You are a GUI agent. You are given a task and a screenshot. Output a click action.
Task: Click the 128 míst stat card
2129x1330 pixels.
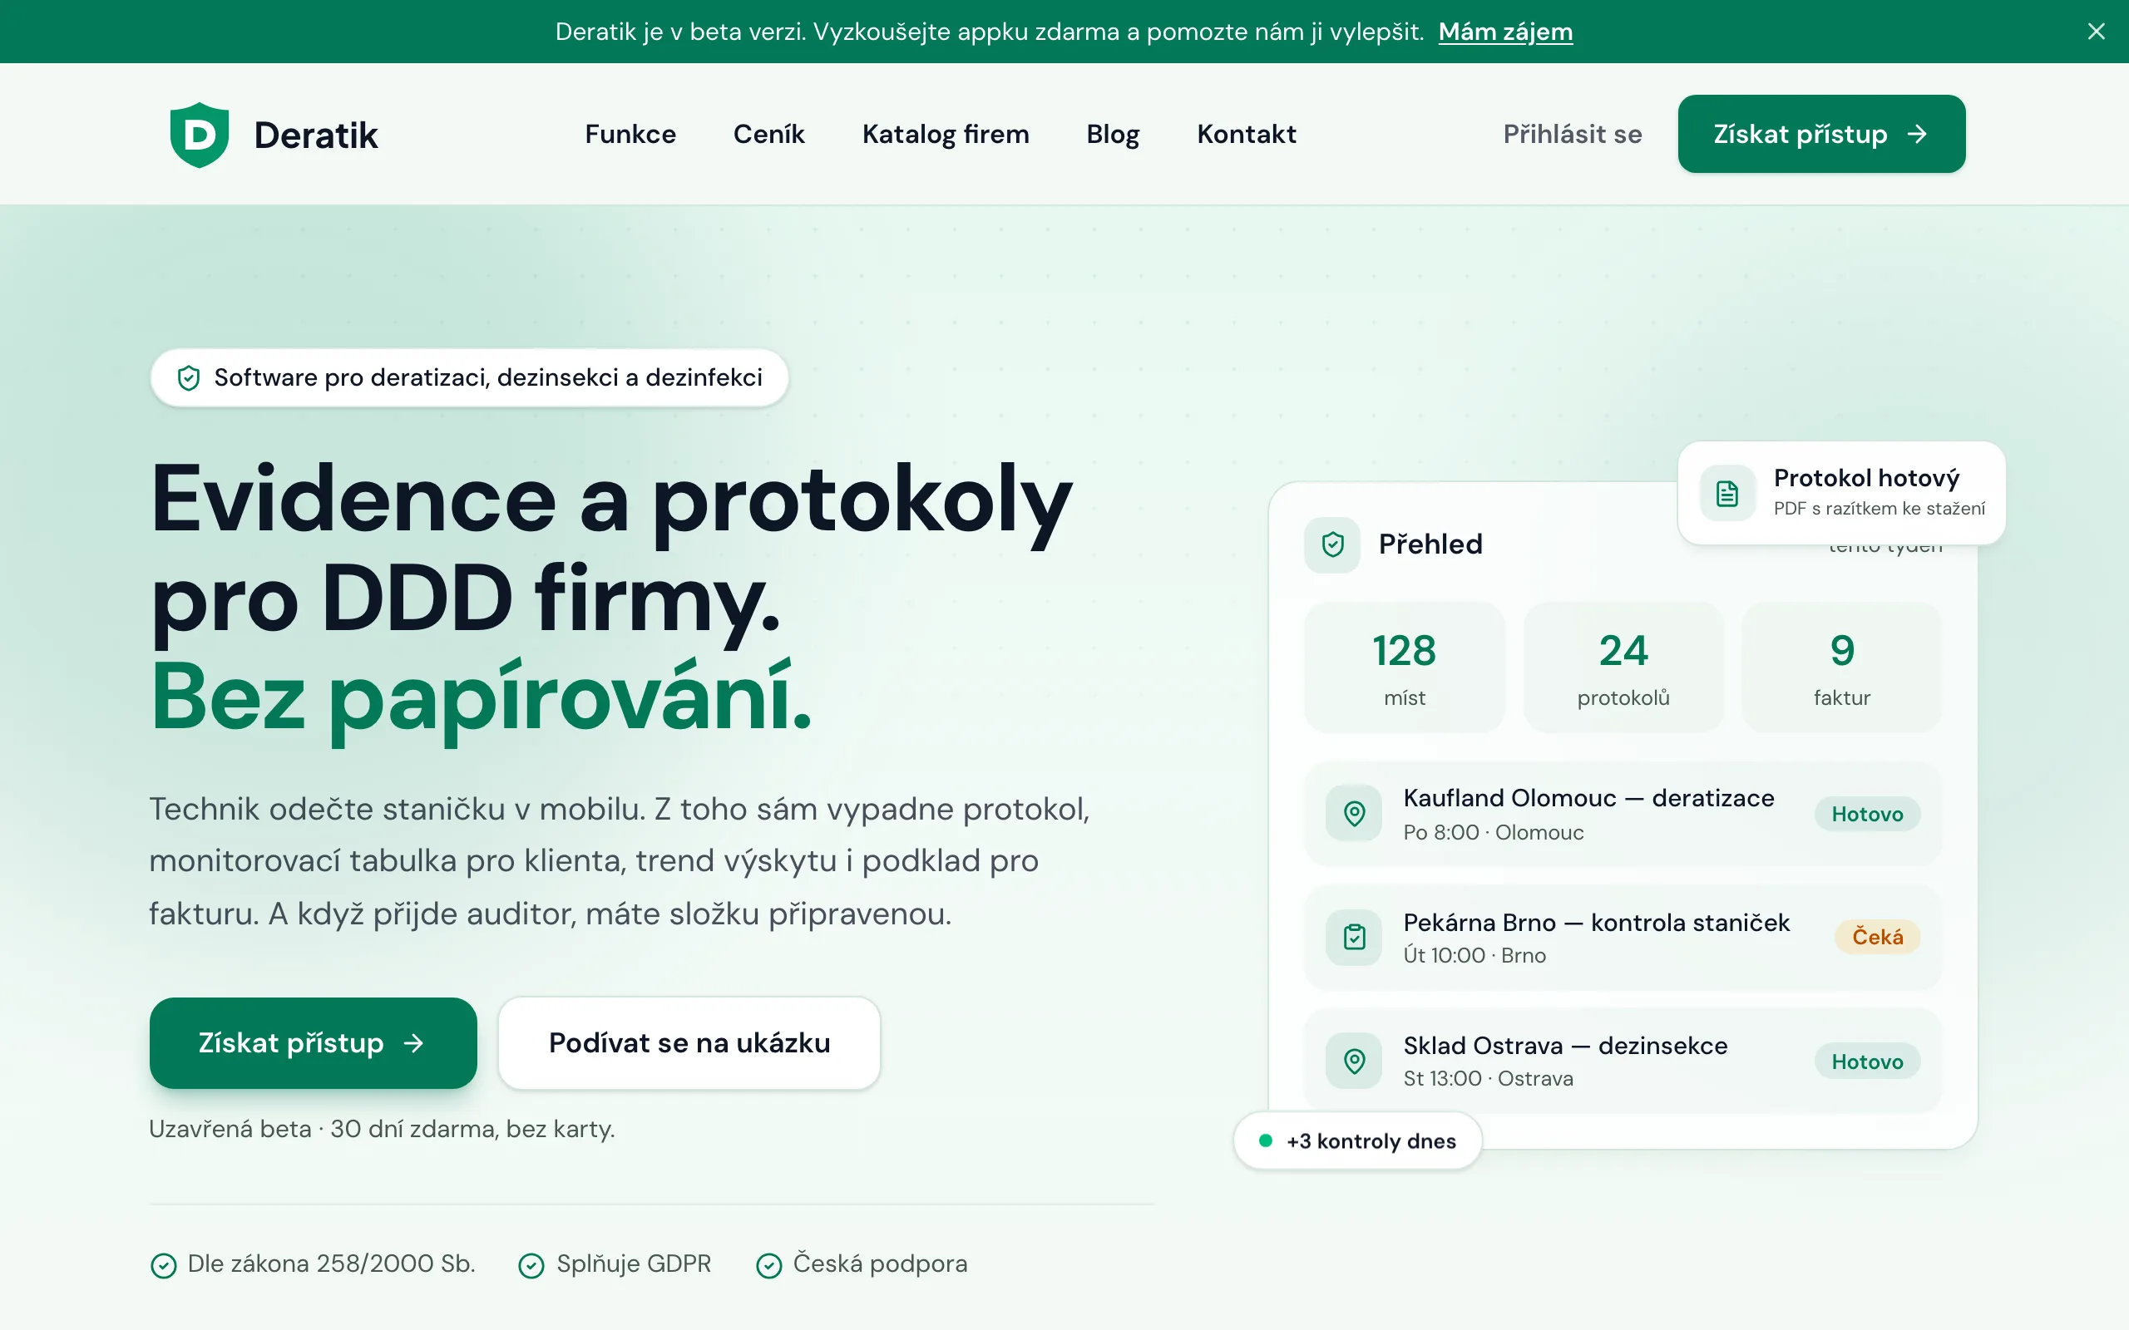1404,667
